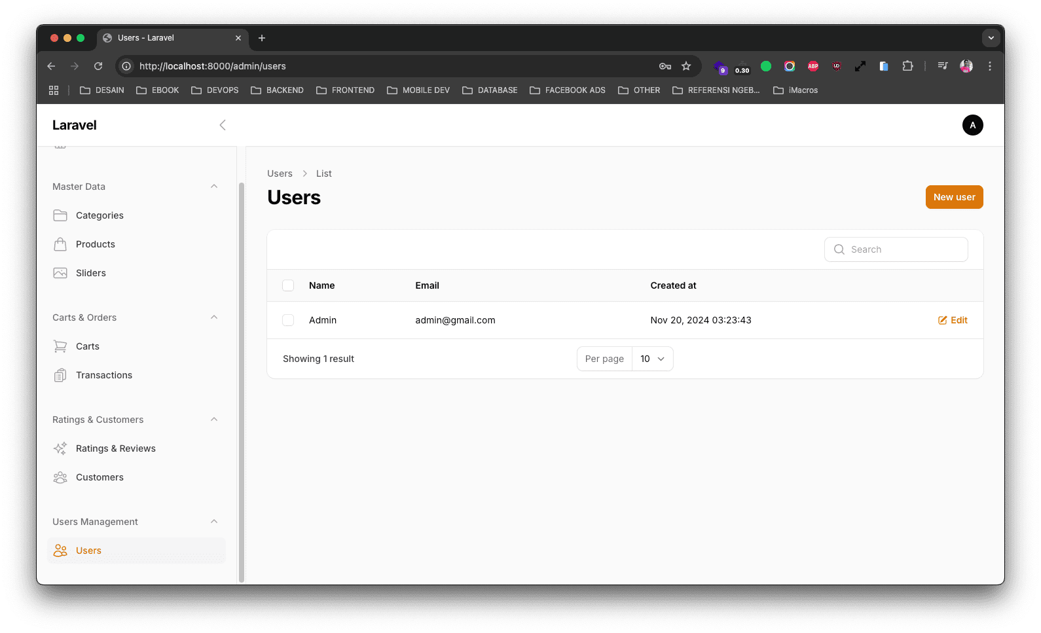Collapse the Master Data section
1041x633 pixels.
click(214, 187)
